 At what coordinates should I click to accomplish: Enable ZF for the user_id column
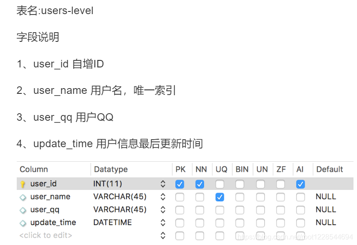[280, 184]
